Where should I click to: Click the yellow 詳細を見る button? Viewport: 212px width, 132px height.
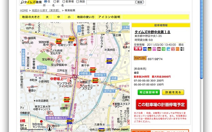pos(173,92)
